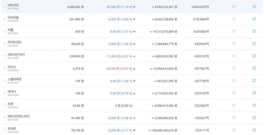Click the trade swap icon for 비트코인 캐시
The width and height of the screenshot is (264, 135).
point(254,56)
